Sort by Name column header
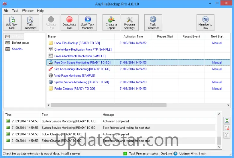The image size is (234, 158). click(80, 37)
